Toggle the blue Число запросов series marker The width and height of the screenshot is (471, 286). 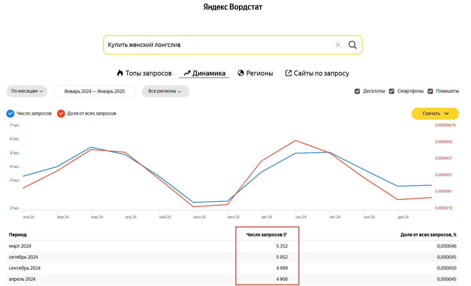point(10,114)
